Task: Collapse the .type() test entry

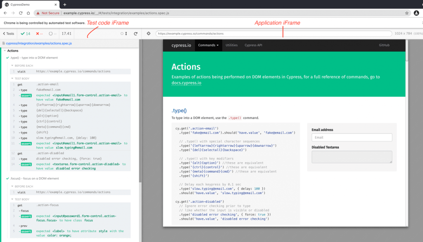Action: click(x=34, y=58)
